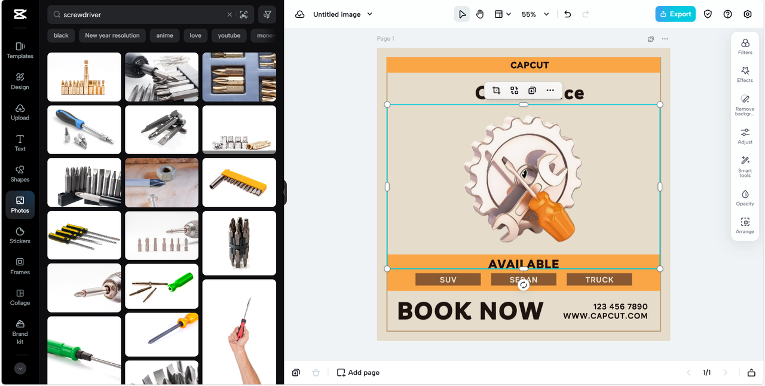
Task: Open the Text panel
Action: [20, 143]
